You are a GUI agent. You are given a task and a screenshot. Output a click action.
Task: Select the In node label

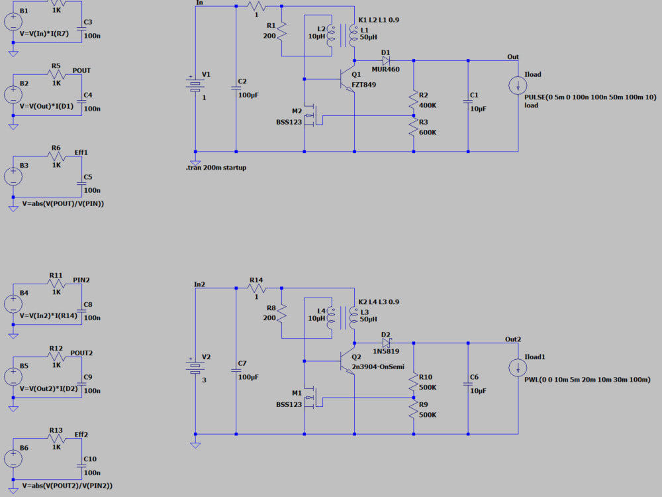199,3
